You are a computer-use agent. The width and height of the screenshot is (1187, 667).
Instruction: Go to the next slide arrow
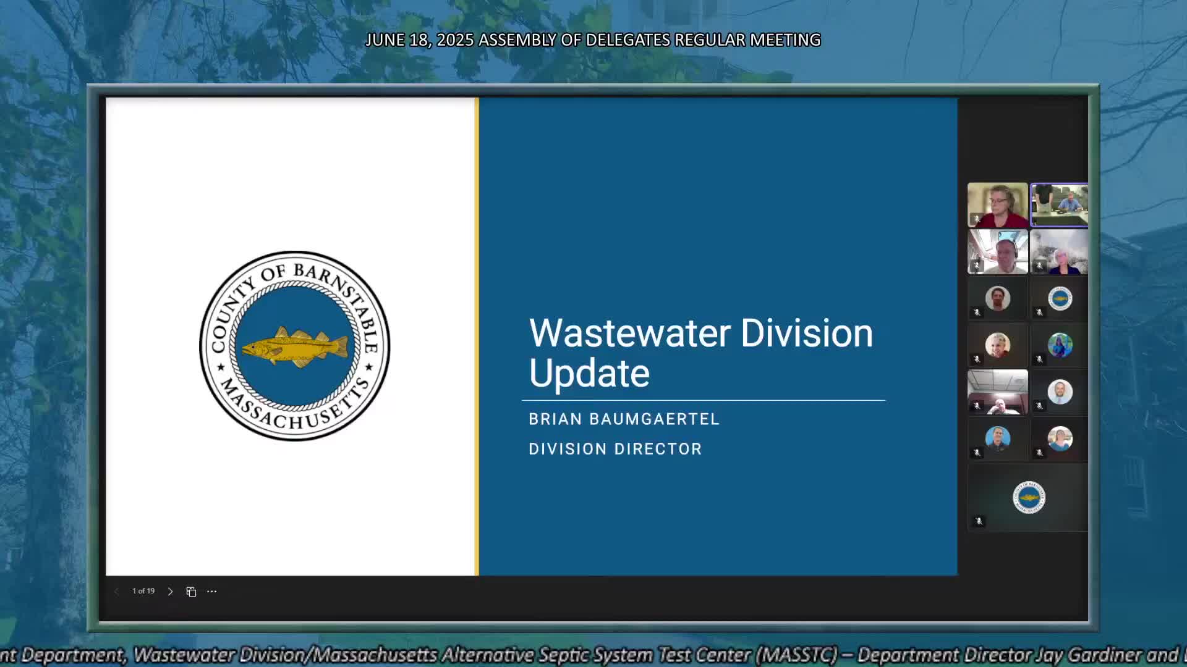pos(170,592)
